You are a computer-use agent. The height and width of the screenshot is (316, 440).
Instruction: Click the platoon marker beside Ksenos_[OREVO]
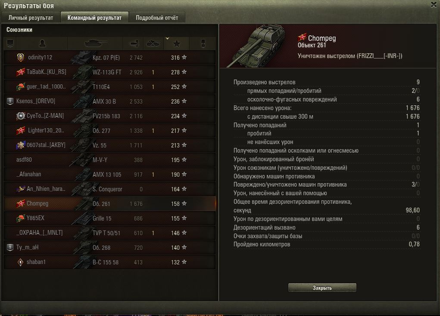coord(10,101)
